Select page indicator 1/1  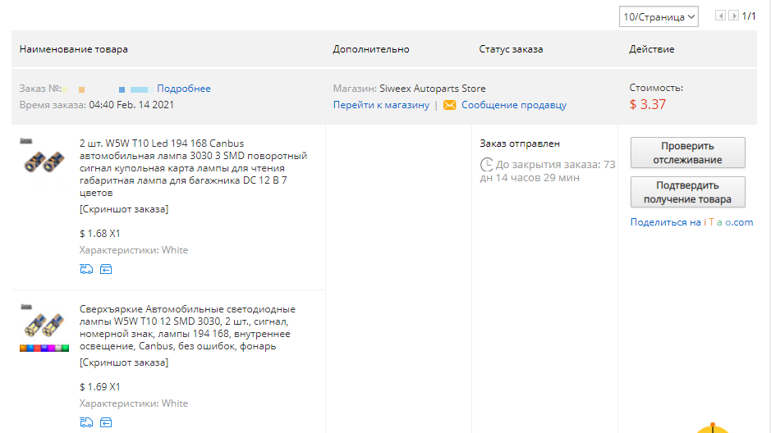[749, 16]
